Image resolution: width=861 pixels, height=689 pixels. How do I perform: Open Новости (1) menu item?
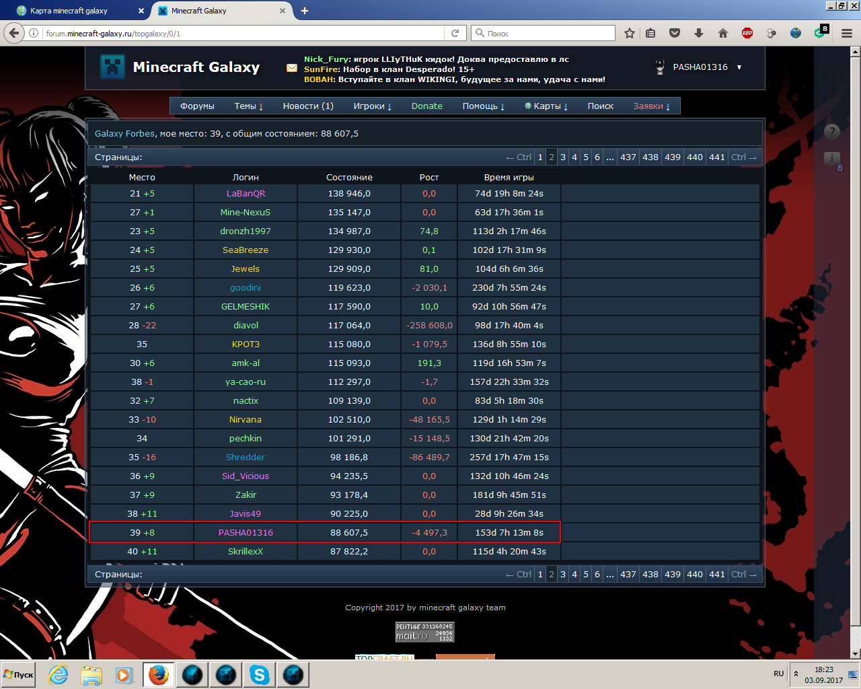[x=308, y=106]
